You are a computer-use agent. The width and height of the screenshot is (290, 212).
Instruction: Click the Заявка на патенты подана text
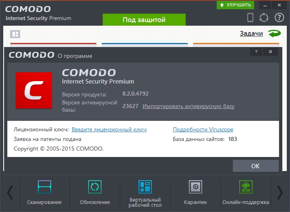click(48, 139)
